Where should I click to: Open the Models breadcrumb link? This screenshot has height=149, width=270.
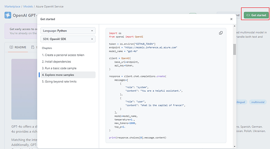pyautogui.click(x=28, y=6)
